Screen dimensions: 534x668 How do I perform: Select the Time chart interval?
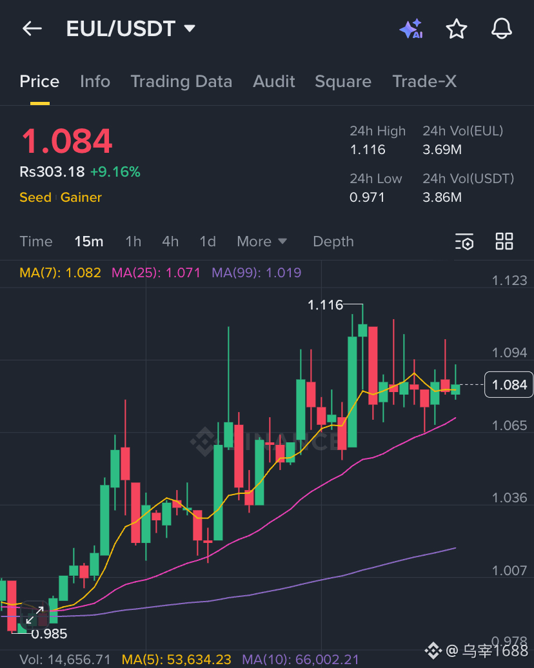36,242
